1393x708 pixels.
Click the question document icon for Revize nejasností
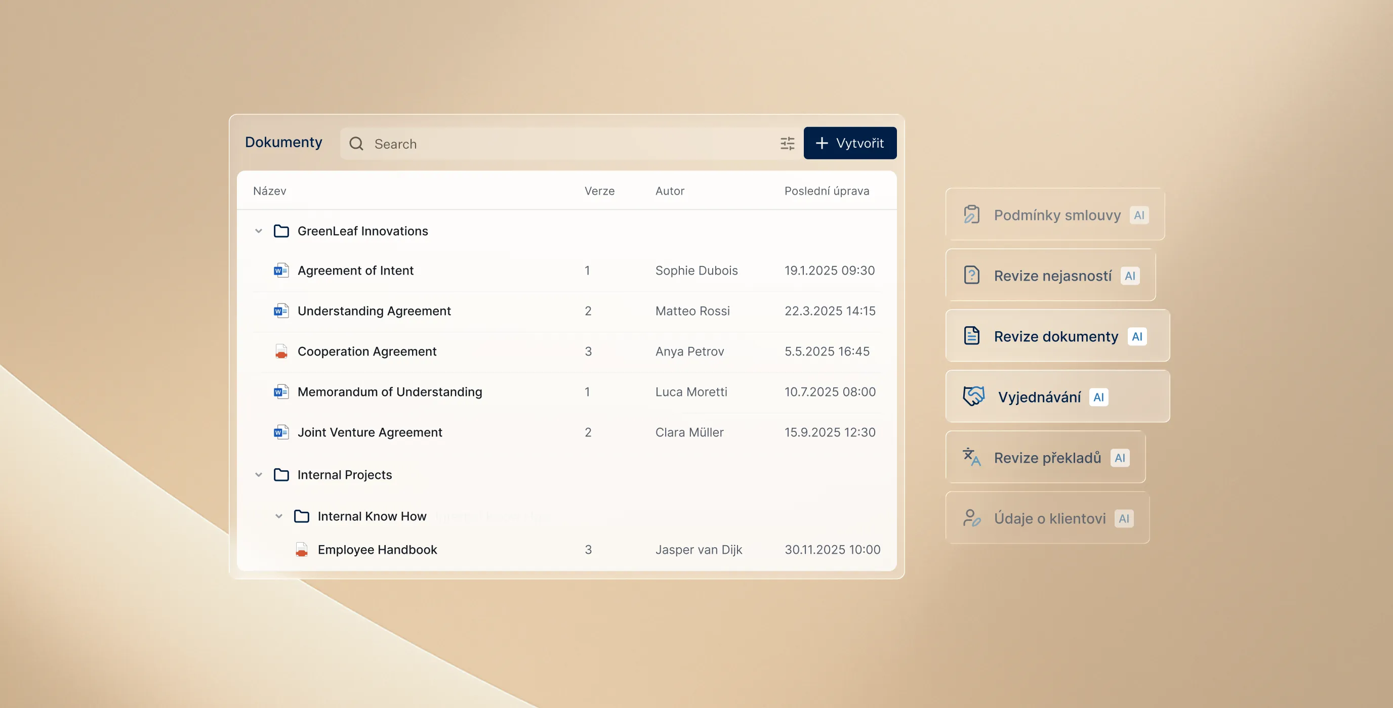tap(971, 276)
